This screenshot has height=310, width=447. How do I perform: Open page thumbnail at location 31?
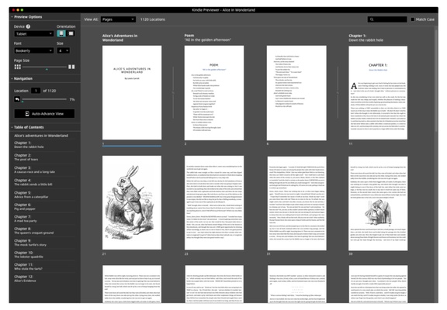point(296,203)
